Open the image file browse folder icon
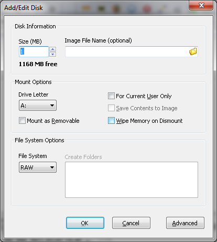The width and height of the screenshot is (217, 242). [193, 51]
